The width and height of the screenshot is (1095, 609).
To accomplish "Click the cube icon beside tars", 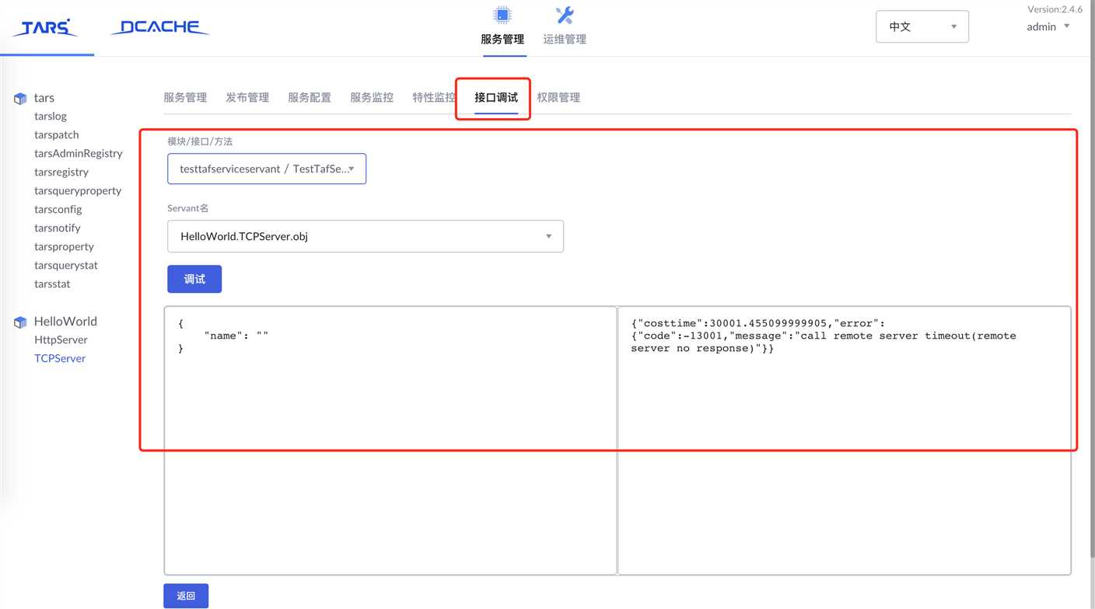I will click(20, 99).
